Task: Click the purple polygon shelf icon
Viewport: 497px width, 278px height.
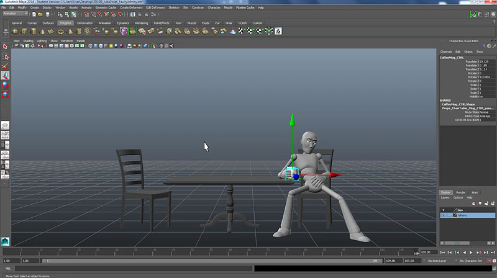Action: [x=124, y=31]
